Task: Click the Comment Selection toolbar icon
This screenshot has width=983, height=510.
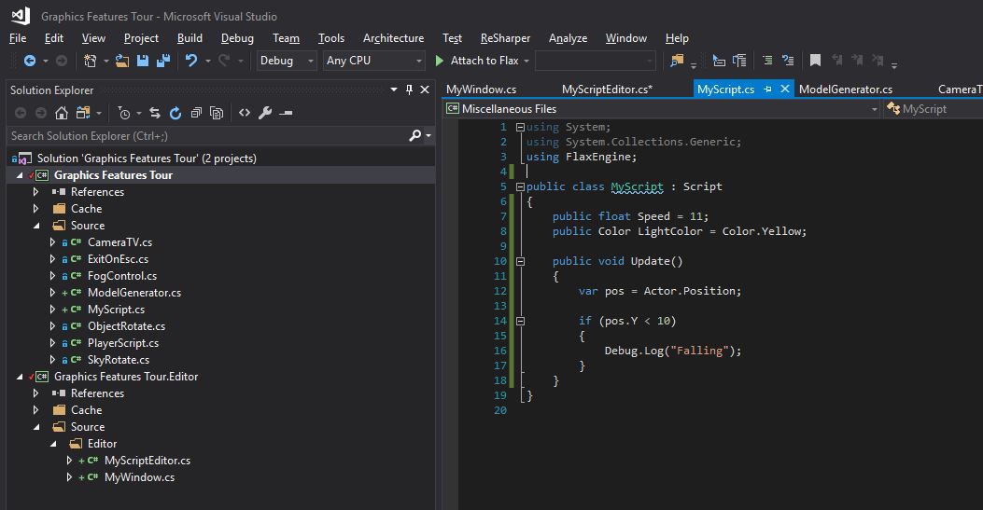Action: (767, 61)
